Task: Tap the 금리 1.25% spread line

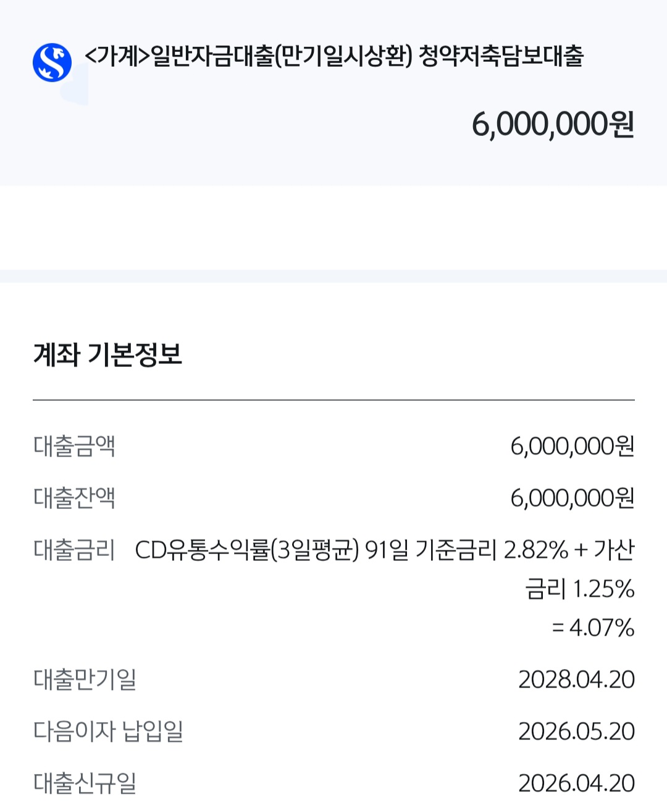Action: [579, 589]
